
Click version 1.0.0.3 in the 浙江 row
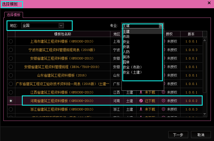191,109
